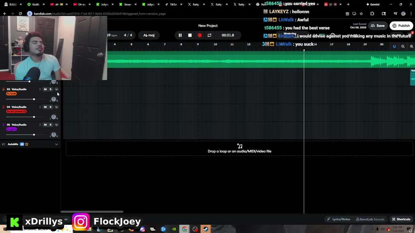Open the three-dot menu for track 04

coord(40,107)
